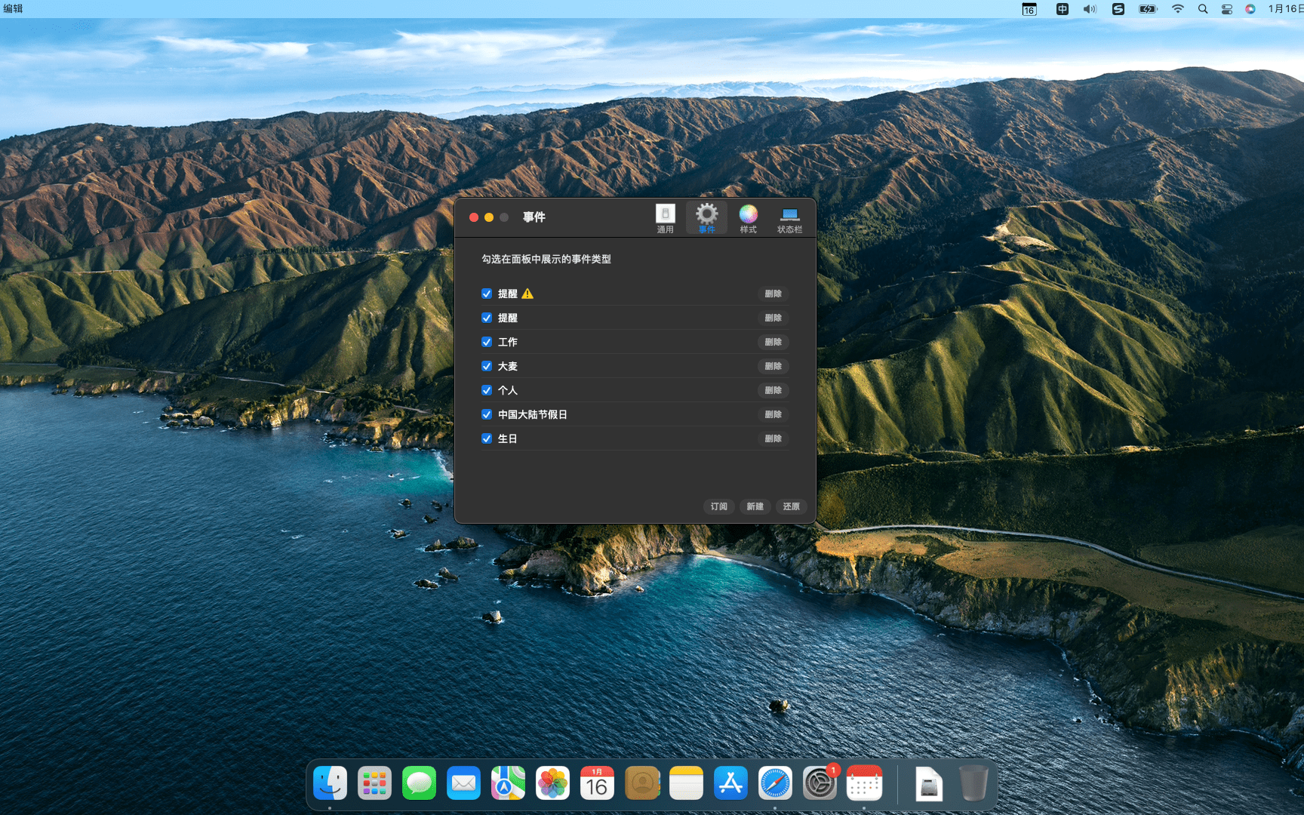Open Maps from the Dock
The image size is (1304, 815).
click(508, 783)
